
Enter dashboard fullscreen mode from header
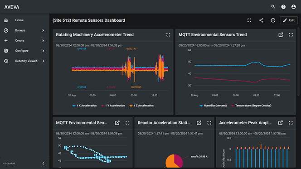coord(249,20)
